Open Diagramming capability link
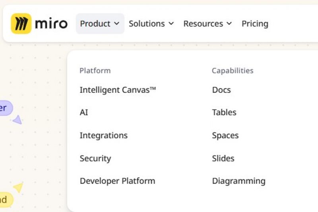This screenshot has height=212, width=318. 239,181
